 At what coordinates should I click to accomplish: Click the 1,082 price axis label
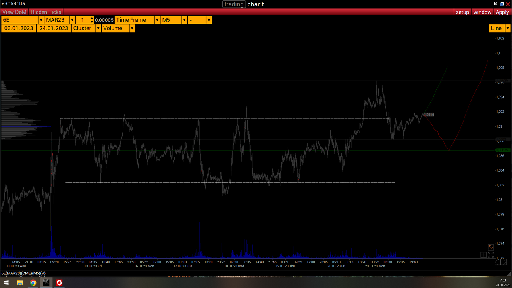tap(500, 185)
